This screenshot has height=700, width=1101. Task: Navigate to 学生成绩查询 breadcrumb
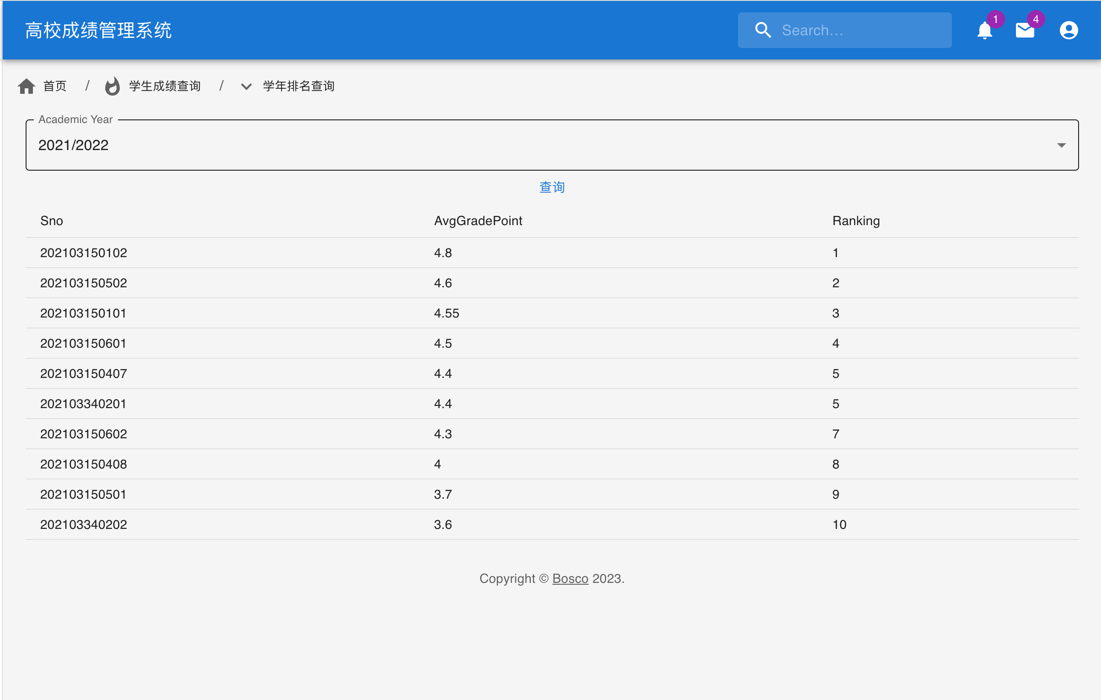click(165, 86)
